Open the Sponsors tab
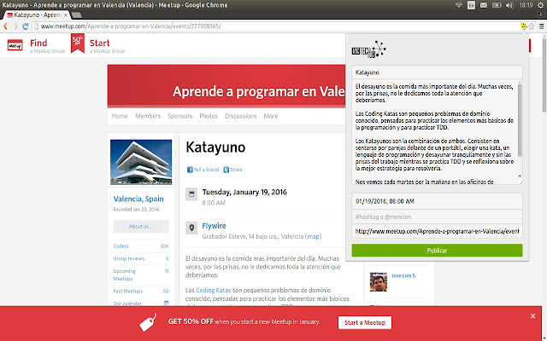 click(180, 116)
